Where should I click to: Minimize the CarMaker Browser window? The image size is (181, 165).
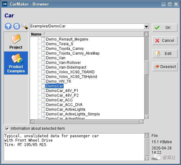pos(164,4)
